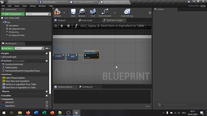
Task: Select the PS_ObjectOnTable component
Action: coord(16,35)
